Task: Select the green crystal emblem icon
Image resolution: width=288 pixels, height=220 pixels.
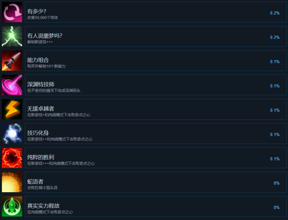Action: point(12,207)
